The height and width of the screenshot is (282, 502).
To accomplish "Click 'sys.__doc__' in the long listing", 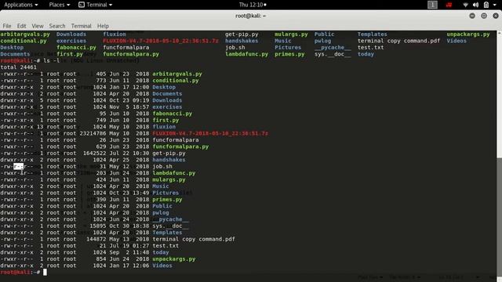I will [171, 226].
